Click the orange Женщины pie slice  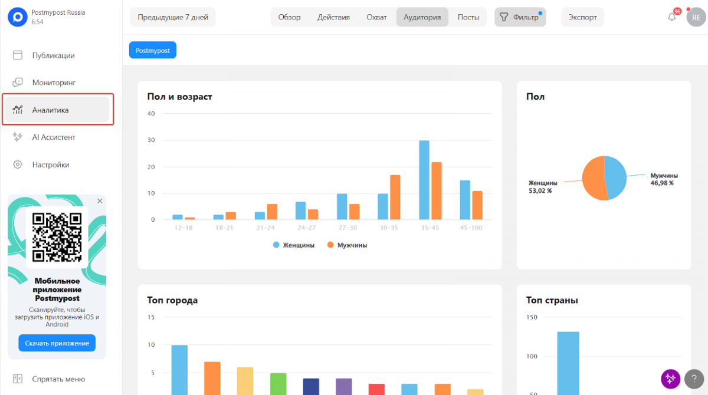(593, 179)
